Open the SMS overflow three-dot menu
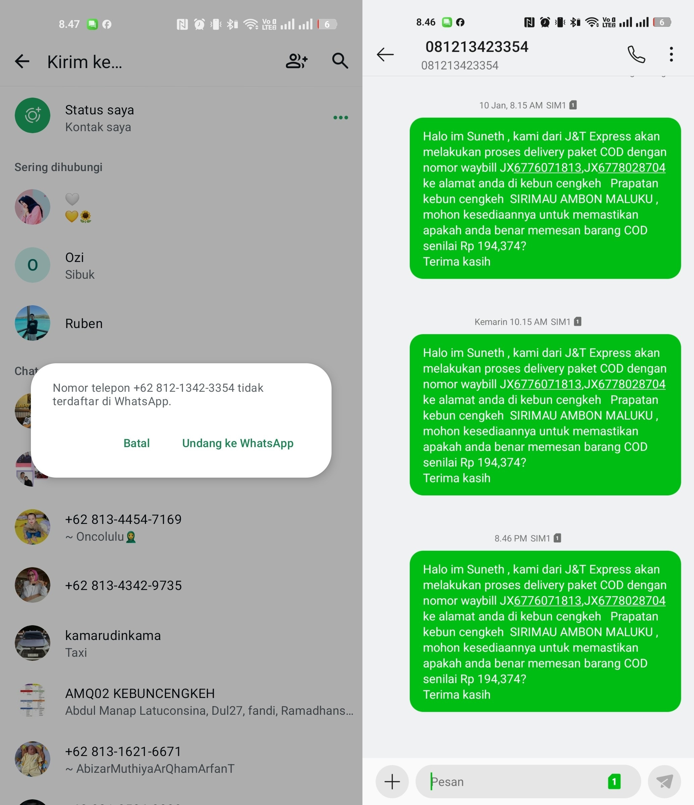Viewport: 694px width, 805px height. tap(671, 54)
